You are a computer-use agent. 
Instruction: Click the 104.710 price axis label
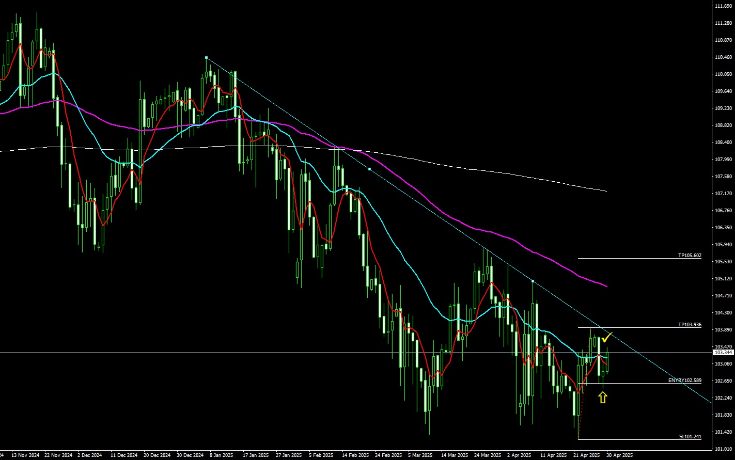click(724, 296)
